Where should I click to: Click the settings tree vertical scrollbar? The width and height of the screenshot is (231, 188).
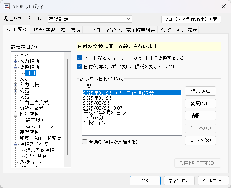pos(67,107)
